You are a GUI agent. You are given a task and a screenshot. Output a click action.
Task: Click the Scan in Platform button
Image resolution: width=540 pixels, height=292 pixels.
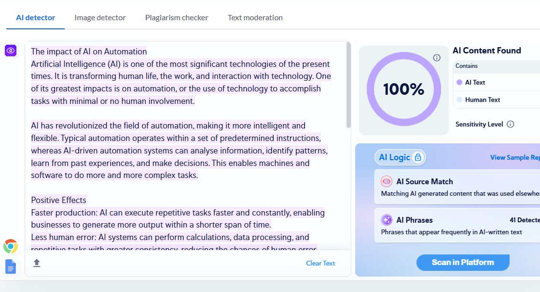point(463,263)
